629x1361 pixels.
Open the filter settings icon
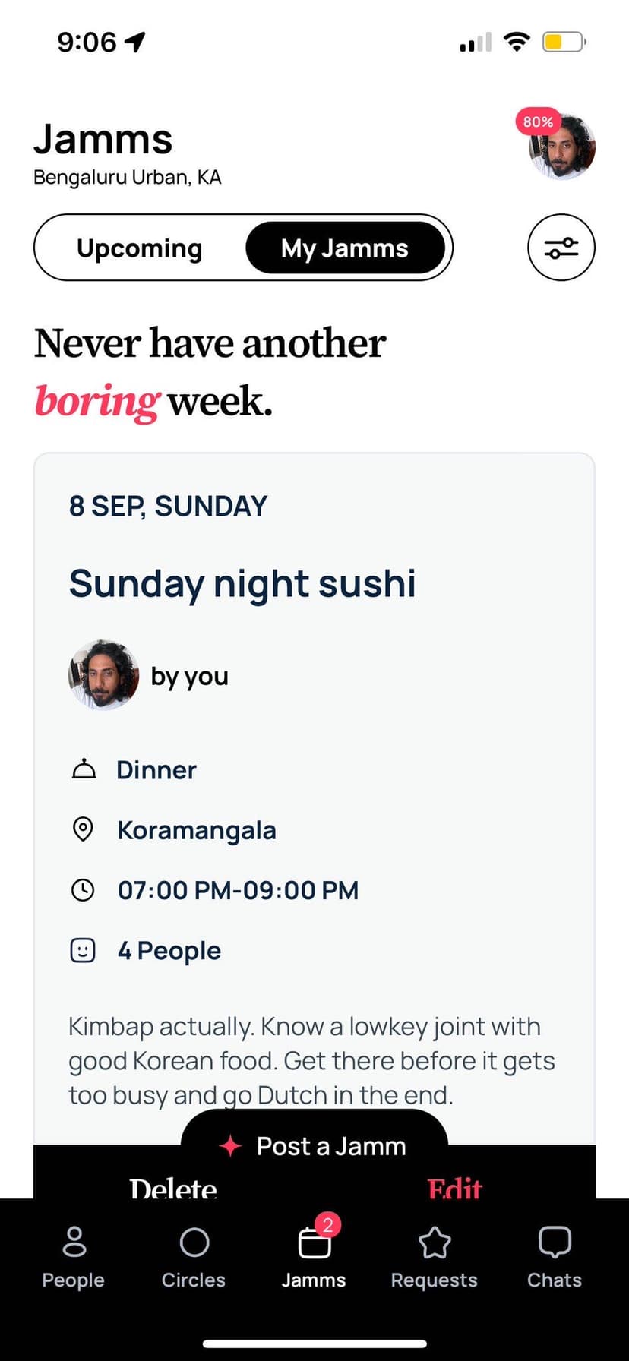tap(561, 248)
